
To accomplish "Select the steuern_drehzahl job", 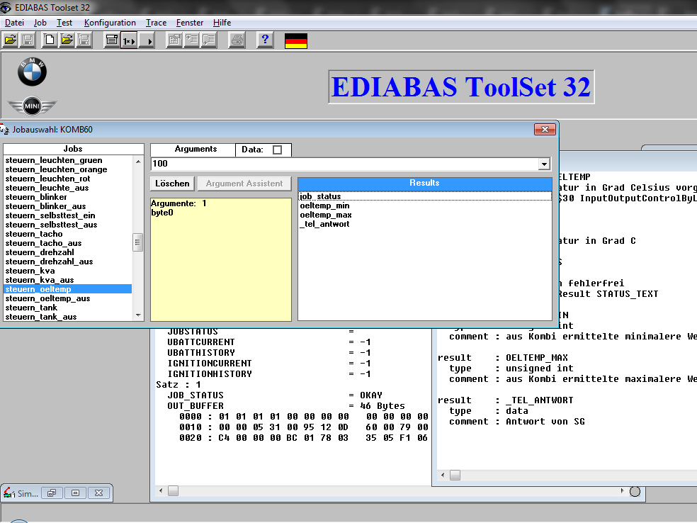I will 67,252.
